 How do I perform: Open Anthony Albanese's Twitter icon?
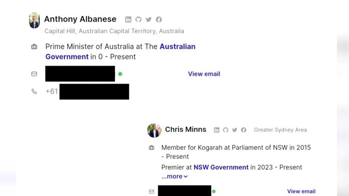148,20
